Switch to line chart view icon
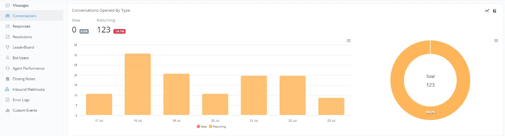Image resolution: width=505 pixels, height=136 pixels. coord(487,10)
